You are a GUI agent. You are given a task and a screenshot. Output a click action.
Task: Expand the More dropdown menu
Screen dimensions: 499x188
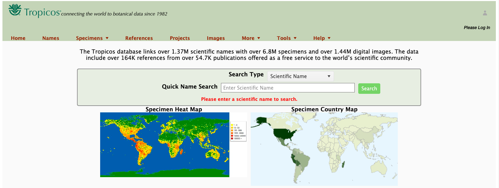[x=251, y=38]
